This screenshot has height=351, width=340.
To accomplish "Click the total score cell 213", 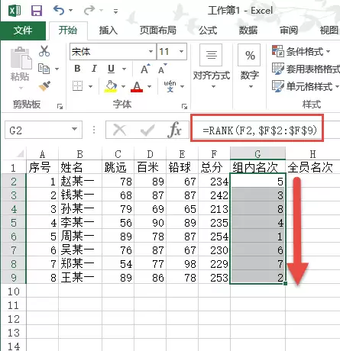I will coord(214,209).
